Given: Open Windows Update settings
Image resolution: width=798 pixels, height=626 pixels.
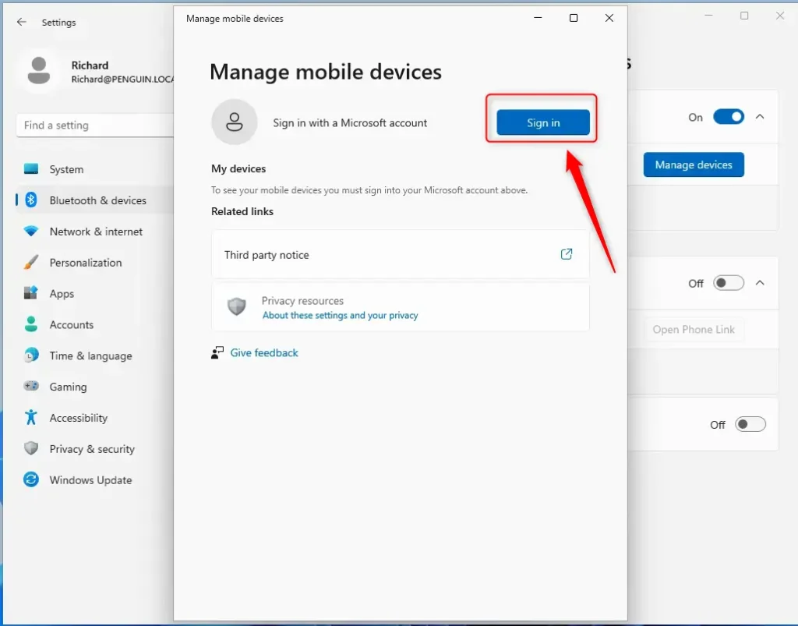Looking at the screenshot, I should coord(94,479).
